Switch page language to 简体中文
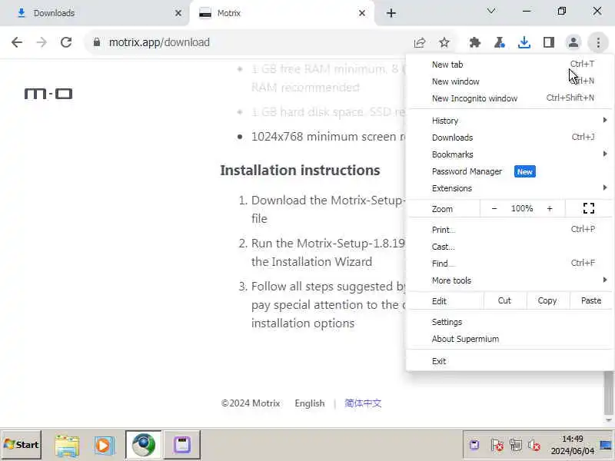The width and height of the screenshot is (615, 461). (x=363, y=403)
